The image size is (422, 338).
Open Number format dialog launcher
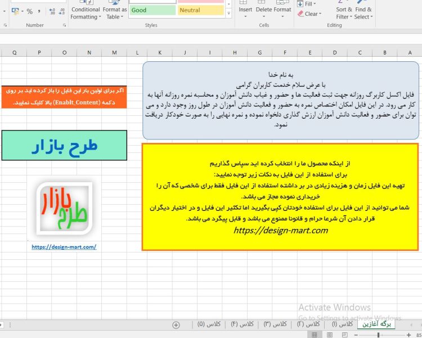64,25
